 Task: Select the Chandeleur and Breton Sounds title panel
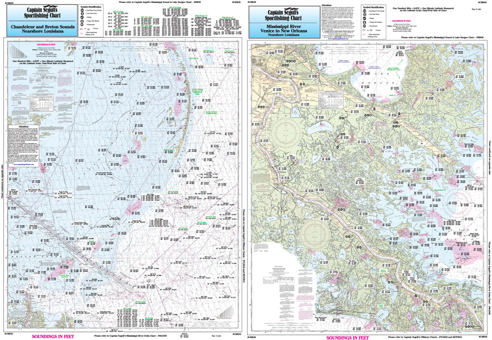(41, 29)
